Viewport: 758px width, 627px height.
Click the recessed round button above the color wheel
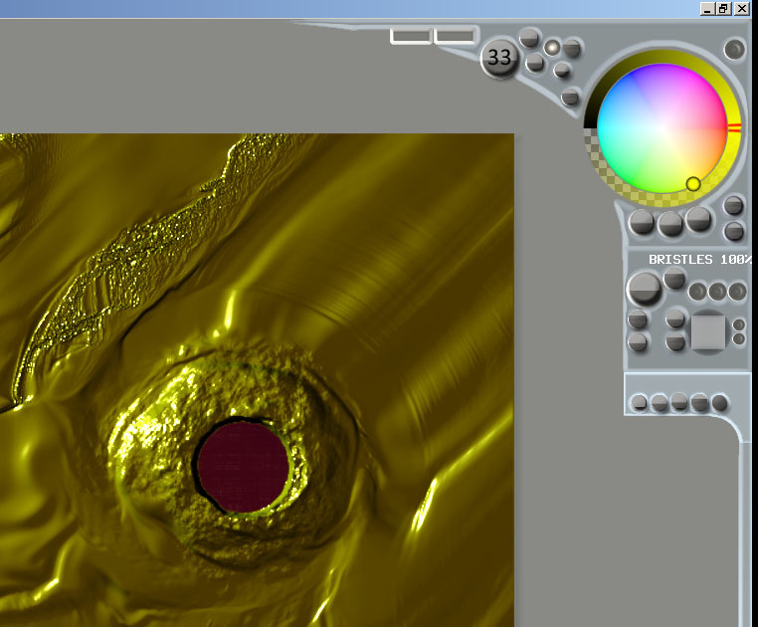[x=734, y=50]
